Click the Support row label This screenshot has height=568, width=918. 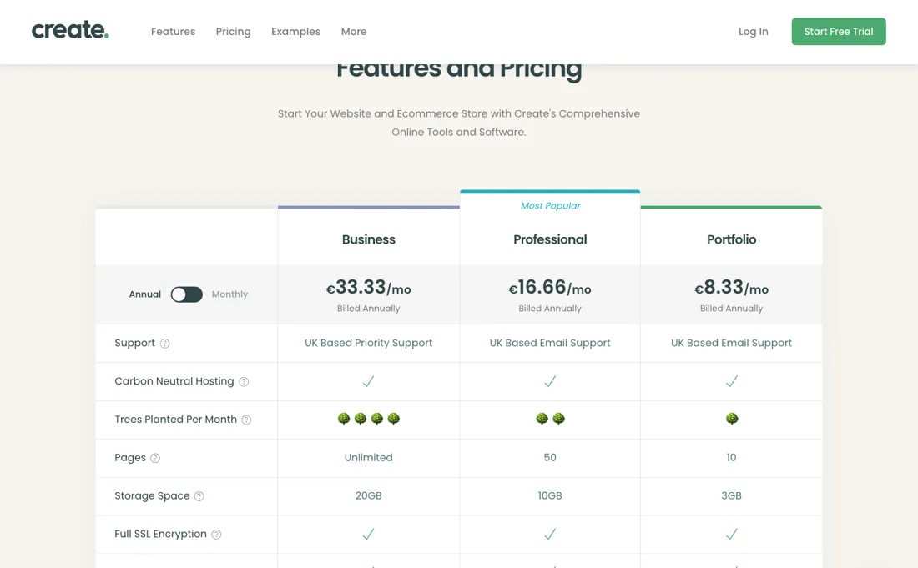(x=134, y=343)
